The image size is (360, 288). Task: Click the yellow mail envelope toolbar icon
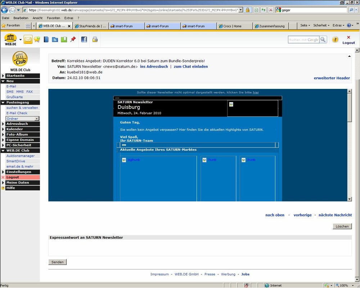pos(28,40)
